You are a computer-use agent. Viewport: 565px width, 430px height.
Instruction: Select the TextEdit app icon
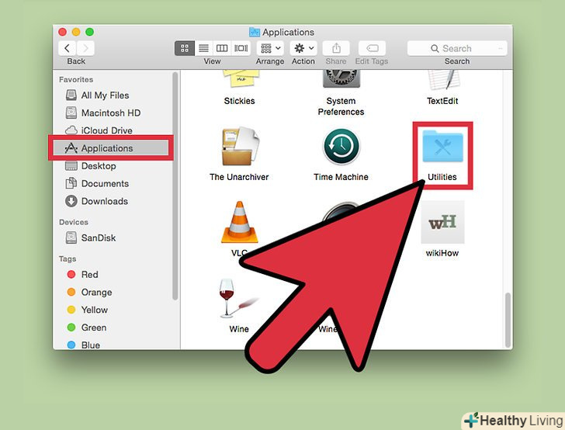443,80
